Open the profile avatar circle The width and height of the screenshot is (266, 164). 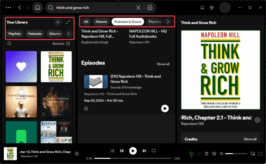(225, 8)
